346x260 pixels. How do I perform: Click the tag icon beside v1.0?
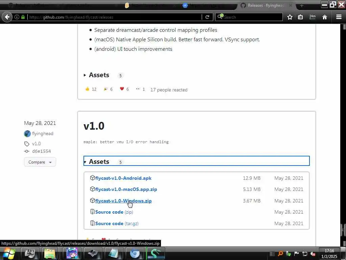point(27,144)
